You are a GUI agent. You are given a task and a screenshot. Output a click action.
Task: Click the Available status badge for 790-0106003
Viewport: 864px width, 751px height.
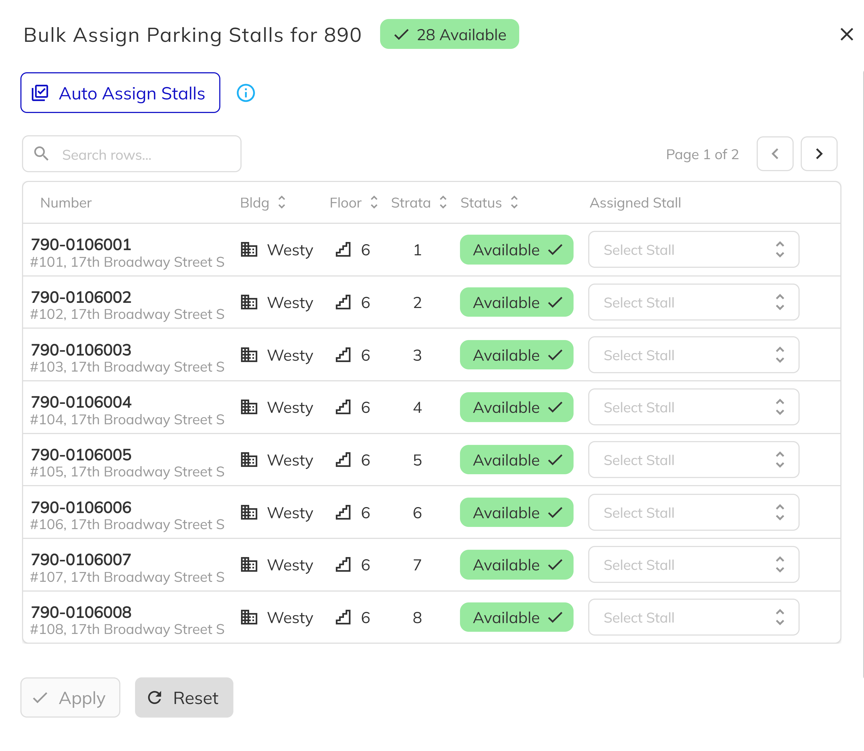pos(516,354)
